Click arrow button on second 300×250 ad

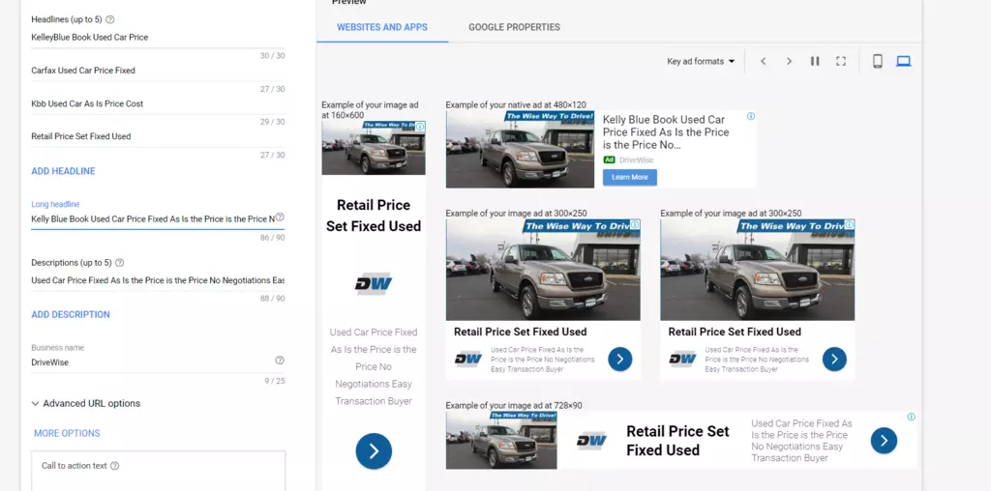click(x=834, y=360)
